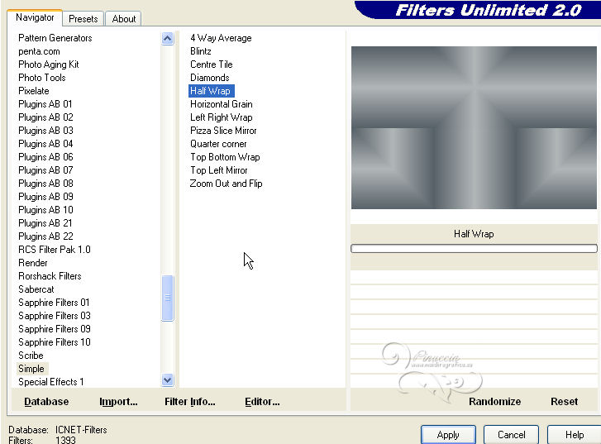Select Photo Aging Kit category
Image resolution: width=601 pixels, height=444 pixels.
49,64
